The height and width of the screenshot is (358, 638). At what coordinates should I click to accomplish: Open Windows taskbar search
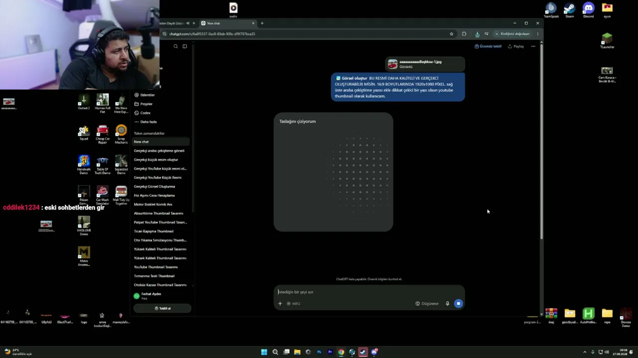click(275, 352)
